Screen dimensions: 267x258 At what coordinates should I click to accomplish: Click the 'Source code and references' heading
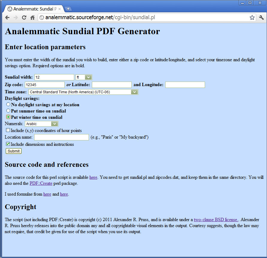point(47,164)
